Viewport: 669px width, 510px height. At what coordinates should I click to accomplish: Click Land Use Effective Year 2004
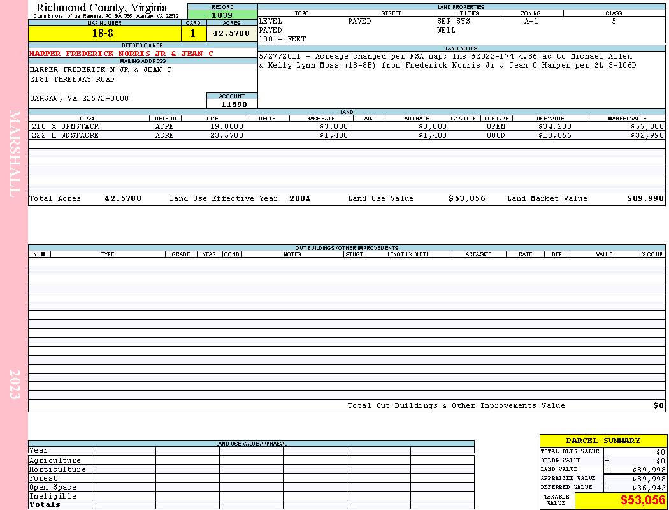(299, 198)
